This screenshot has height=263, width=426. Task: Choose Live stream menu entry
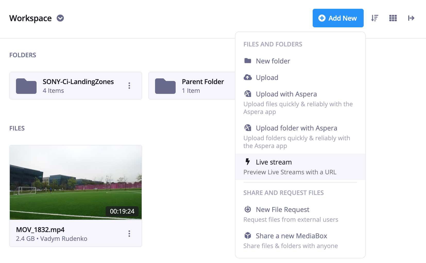point(300,167)
